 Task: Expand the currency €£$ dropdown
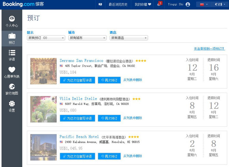coord(220,4)
